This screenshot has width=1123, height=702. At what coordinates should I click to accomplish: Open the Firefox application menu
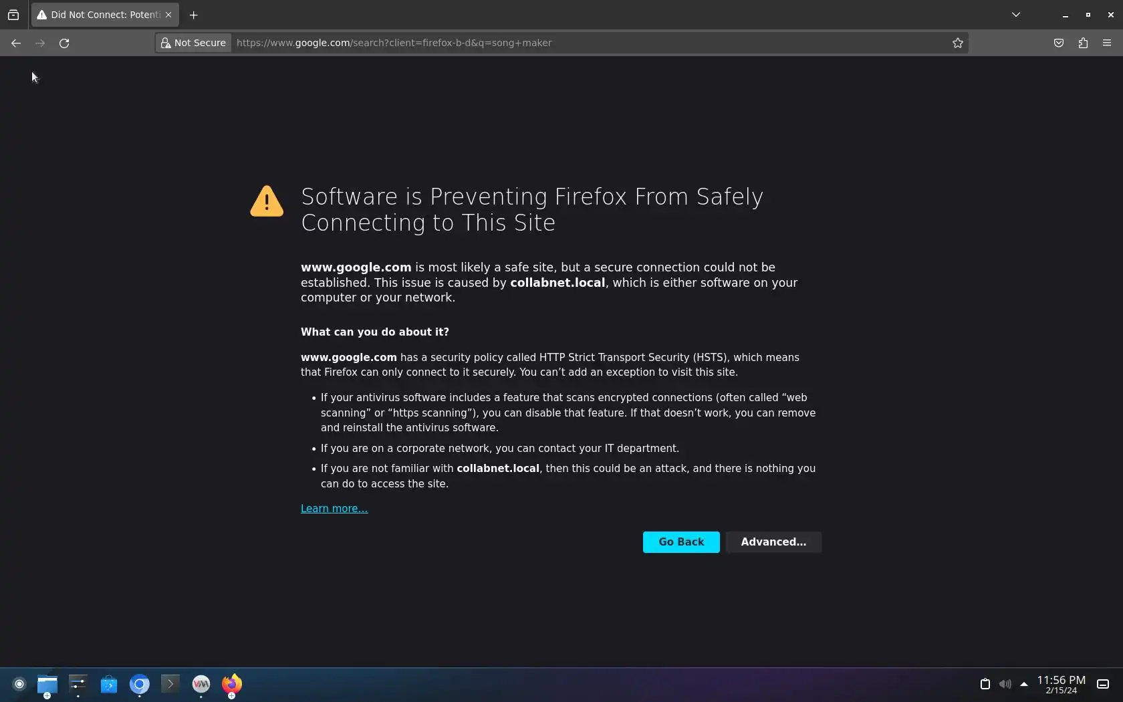(x=1107, y=43)
